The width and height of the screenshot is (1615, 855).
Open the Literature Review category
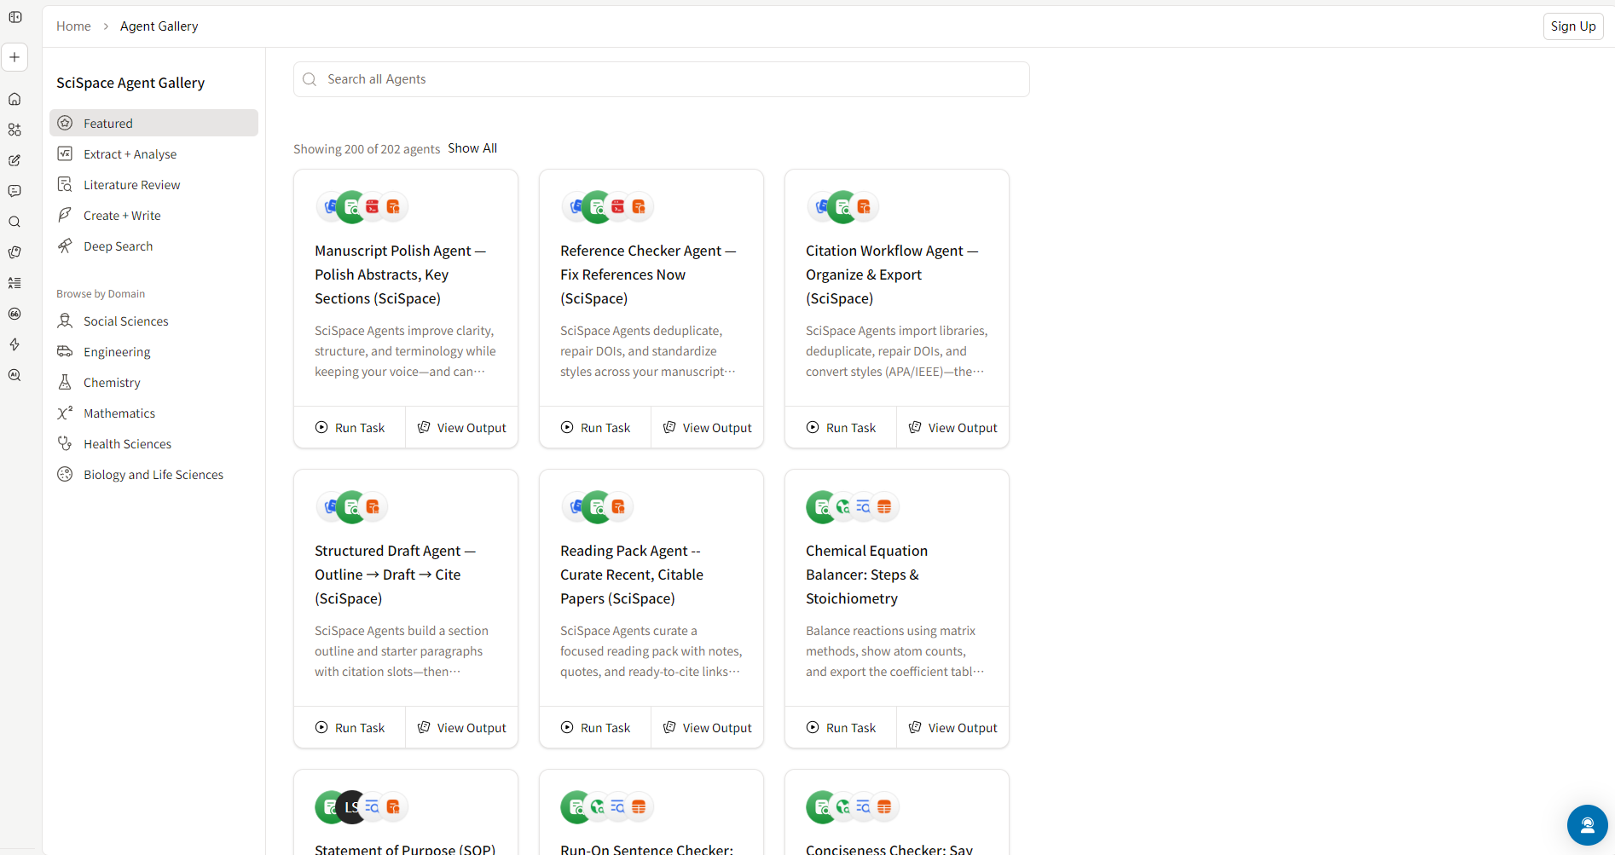pyautogui.click(x=131, y=185)
